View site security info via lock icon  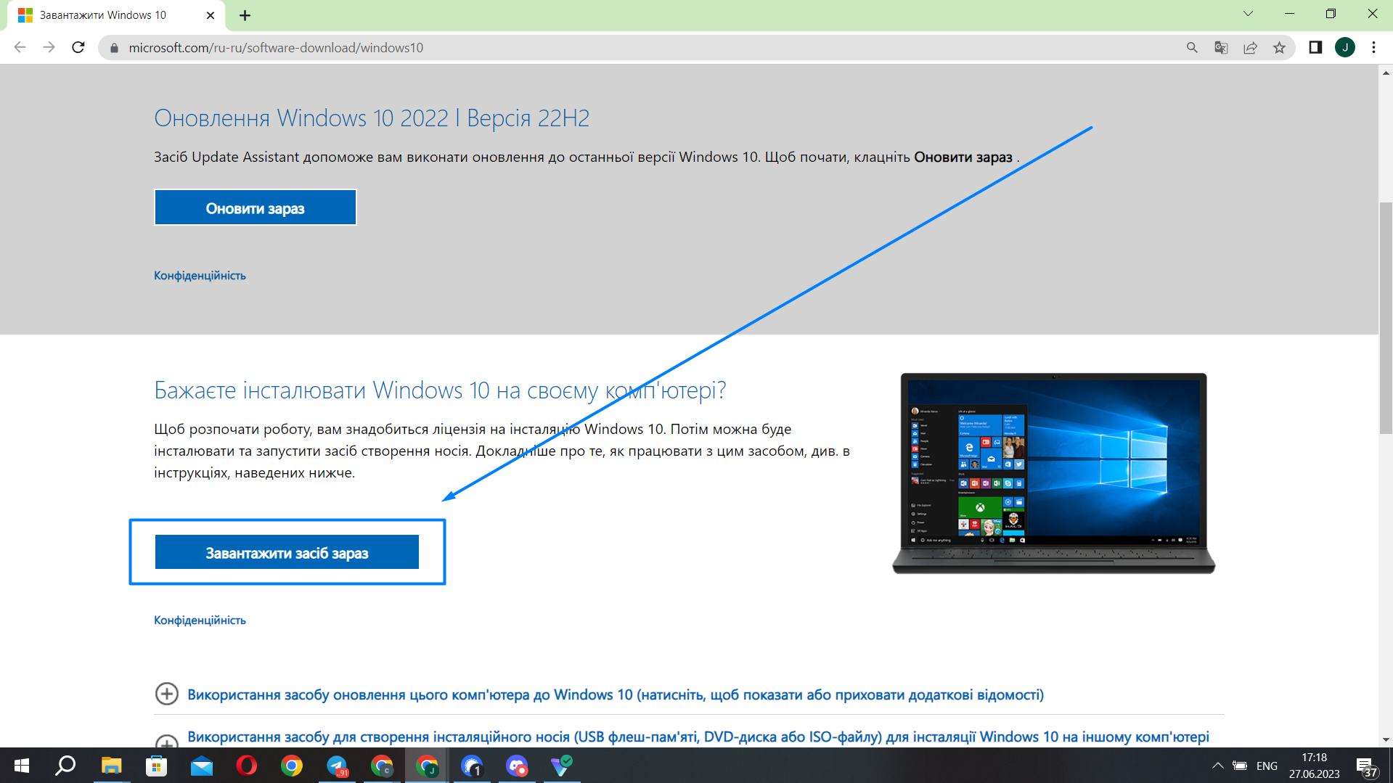114,48
